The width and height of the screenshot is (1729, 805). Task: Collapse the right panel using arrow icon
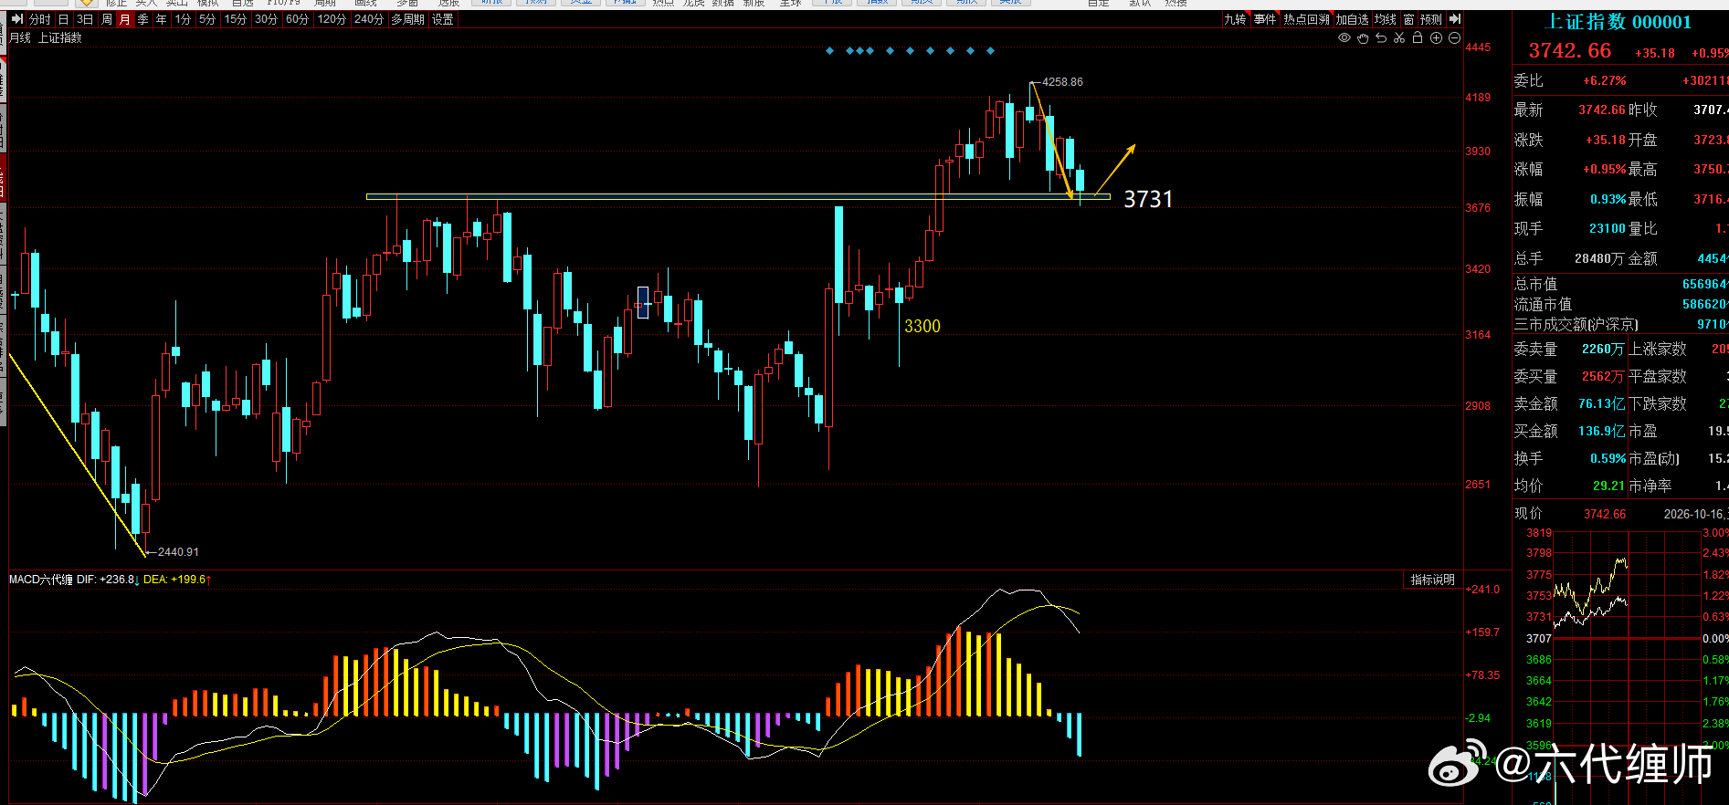1455,19
